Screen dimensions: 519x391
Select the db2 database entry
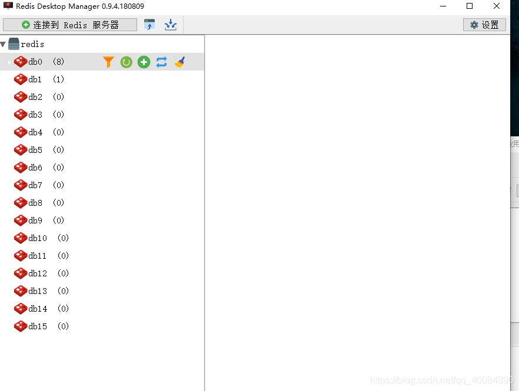point(35,97)
